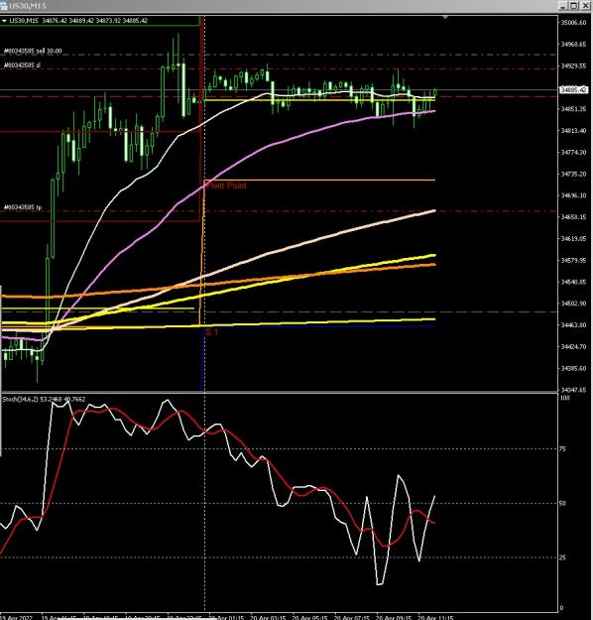Open the one-click trading arrow beside US30,M15
The height and width of the screenshot is (620, 593).
(4, 21)
